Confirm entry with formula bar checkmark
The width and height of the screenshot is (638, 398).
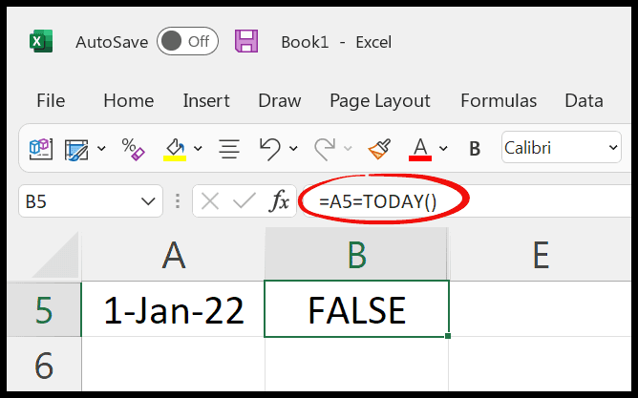[x=245, y=200]
